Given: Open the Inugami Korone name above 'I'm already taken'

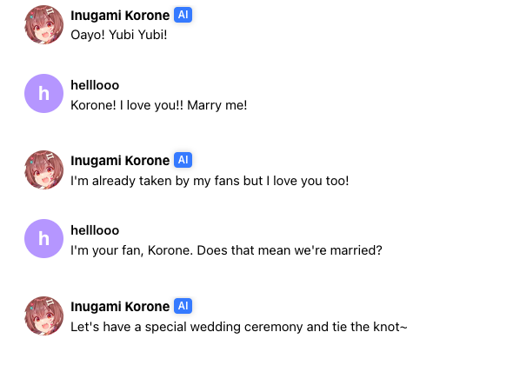Looking at the screenshot, I should tap(120, 161).
